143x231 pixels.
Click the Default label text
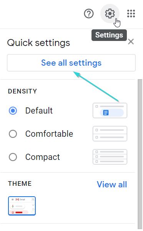tap(39, 110)
